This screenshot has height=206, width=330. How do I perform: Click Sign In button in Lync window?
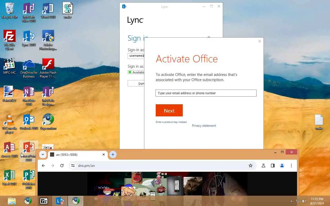[136, 83]
